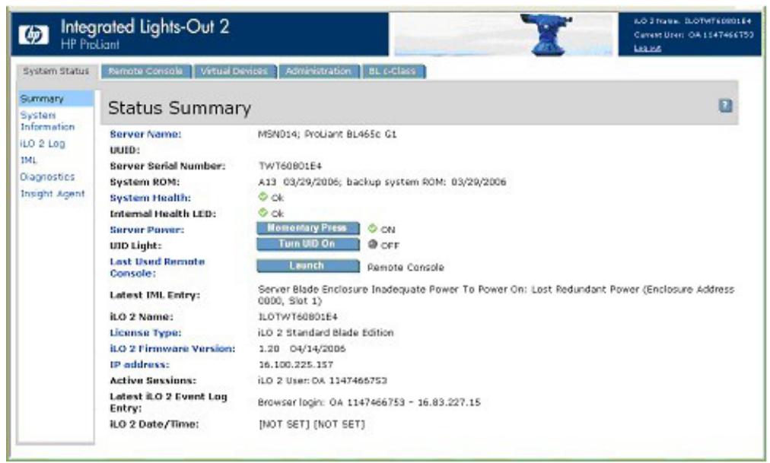Screen dimensions: 770x463
Task: Click the Server Name link
Action: tap(145, 134)
